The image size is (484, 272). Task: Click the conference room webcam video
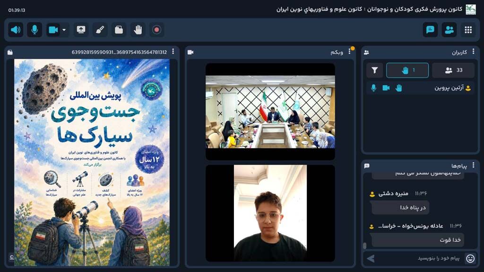click(270, 112)
